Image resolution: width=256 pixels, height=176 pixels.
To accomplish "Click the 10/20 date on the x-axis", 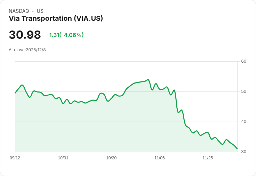I will [x=111, y=158].
